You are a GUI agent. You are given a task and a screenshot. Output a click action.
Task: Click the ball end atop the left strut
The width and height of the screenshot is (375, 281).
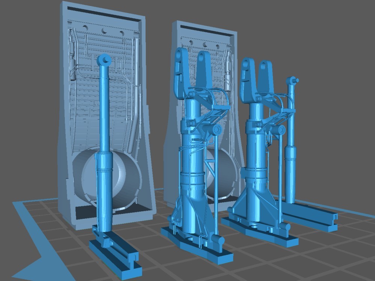tap(104, 60)
